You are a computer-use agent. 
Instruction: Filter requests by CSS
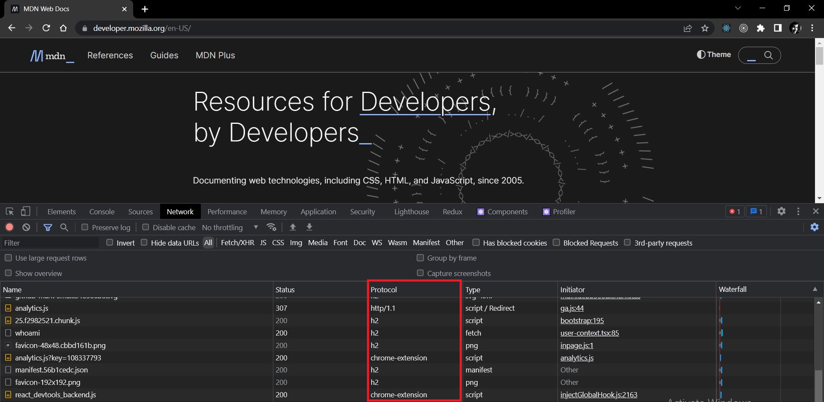point(278,243)
